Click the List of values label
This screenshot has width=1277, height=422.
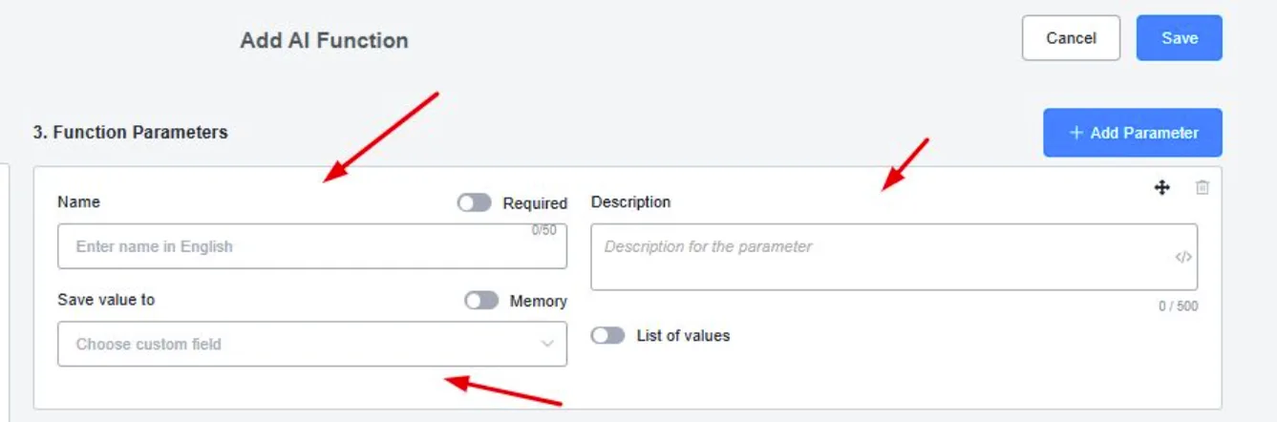click(x=683, y=336)
